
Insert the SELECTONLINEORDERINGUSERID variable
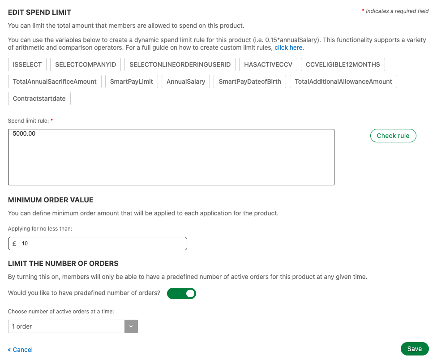click(x=180, y=64)
